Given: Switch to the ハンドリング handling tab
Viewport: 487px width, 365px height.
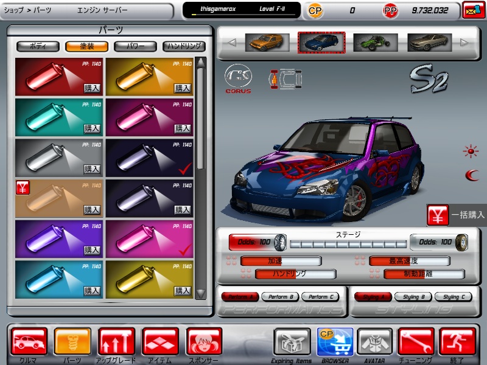Looking at the screenshot, I should (x=184, y=46).
